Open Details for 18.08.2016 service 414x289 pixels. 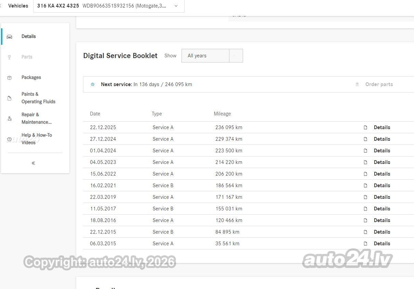click(382, 220)
